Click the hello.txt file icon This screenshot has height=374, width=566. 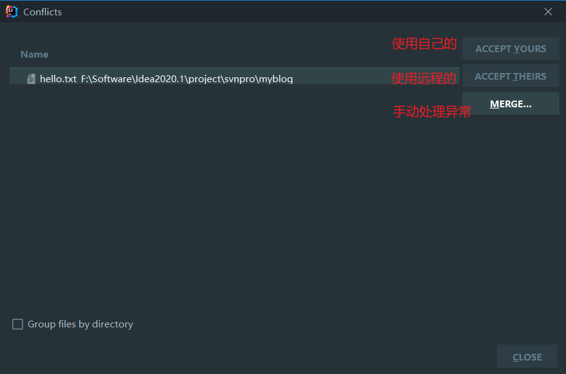click(31, 78)
